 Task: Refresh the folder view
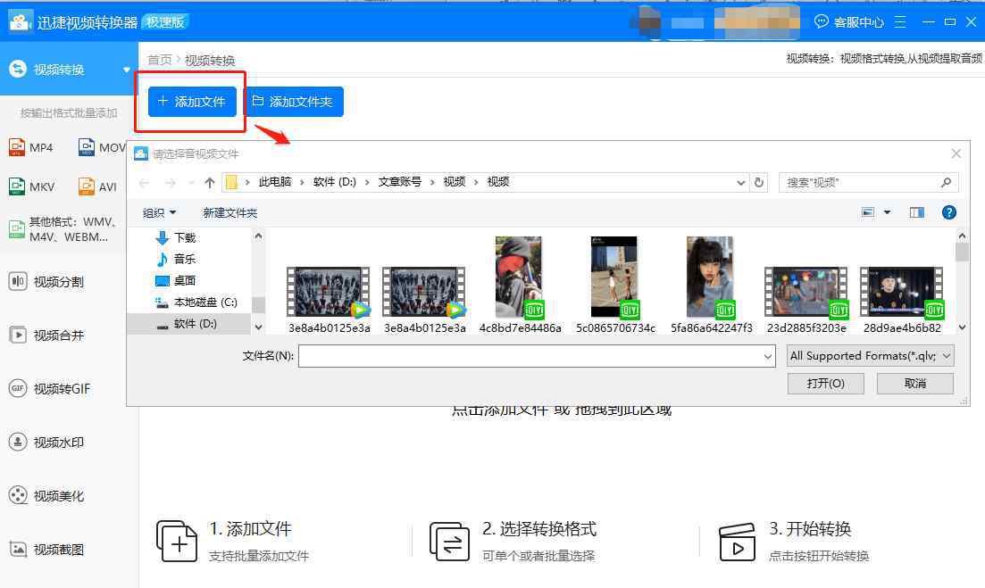[x=759, y=183]
